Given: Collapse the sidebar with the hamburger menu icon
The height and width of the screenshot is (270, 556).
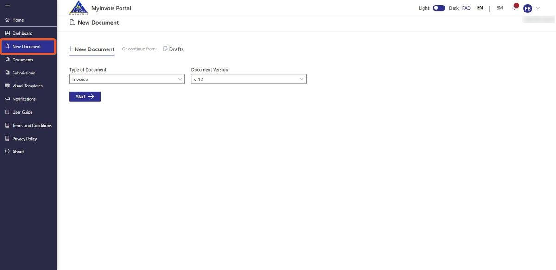Looking at the screenshot, I should coord(7,6).
